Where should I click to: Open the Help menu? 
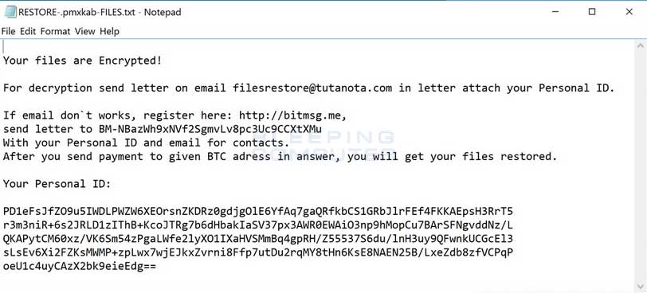pos(109,31)
